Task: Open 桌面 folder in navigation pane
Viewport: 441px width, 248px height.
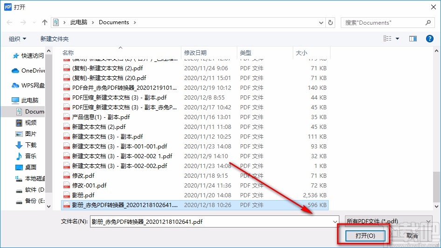Action: (26, 167)
